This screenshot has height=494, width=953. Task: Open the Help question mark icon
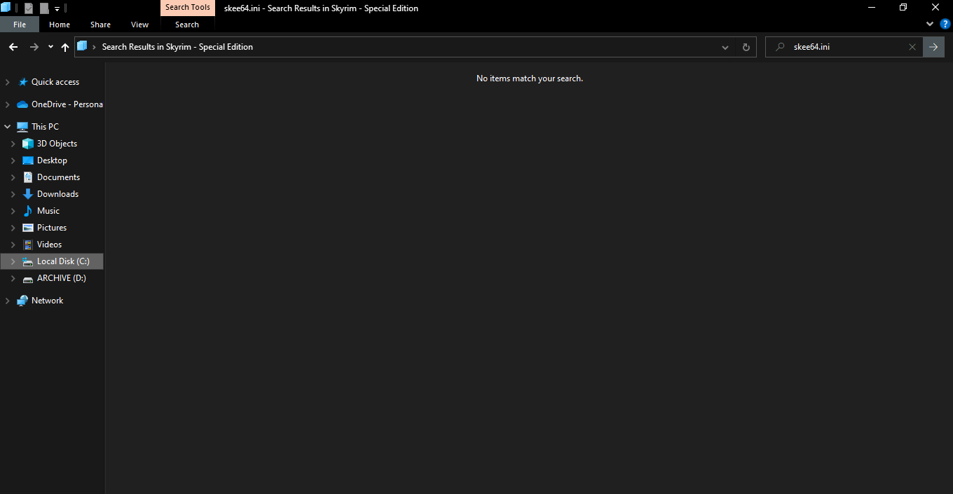point(945,24)
